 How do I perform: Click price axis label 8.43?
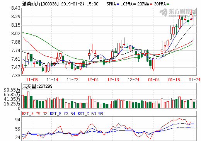point(16,8)
